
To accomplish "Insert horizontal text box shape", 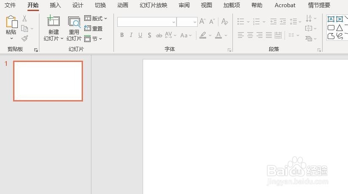I will coord(331,19).
